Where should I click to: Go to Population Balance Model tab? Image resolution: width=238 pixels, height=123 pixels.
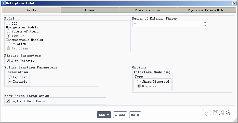click(206, 10)
